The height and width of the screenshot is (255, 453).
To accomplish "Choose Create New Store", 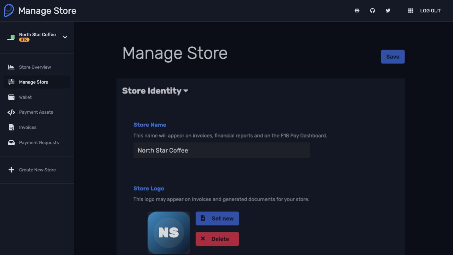I will [37, 170].
